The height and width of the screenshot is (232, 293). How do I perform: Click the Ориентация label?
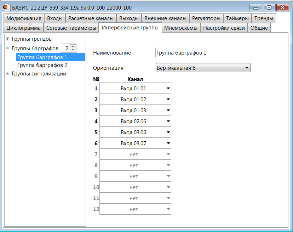[x=108, y=68]
